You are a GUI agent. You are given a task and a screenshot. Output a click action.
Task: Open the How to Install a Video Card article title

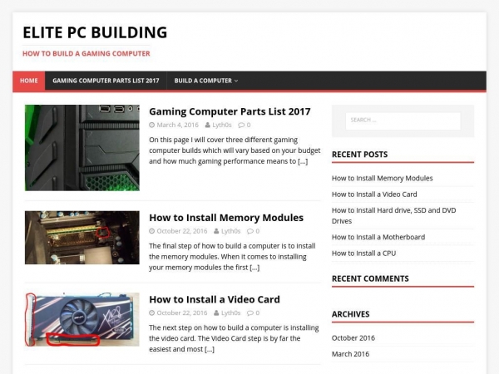click(x=215, y=299)
